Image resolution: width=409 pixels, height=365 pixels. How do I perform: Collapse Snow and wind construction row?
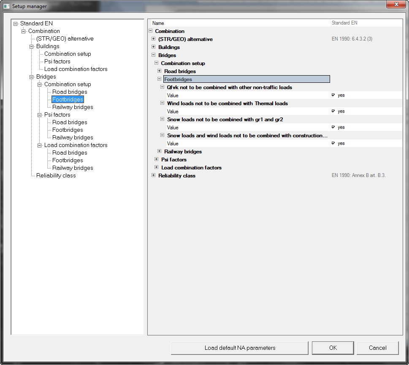coord(162,135)
